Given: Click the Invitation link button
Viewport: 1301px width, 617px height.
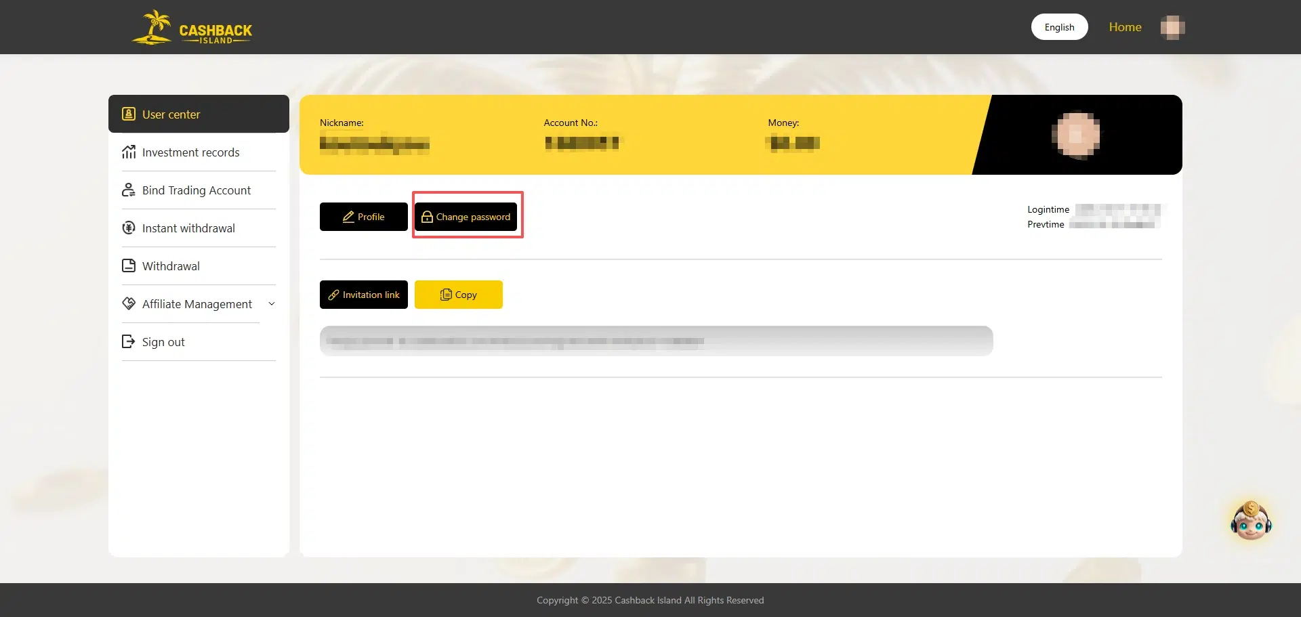Looking at the screenshot, I should click(363, 295).
